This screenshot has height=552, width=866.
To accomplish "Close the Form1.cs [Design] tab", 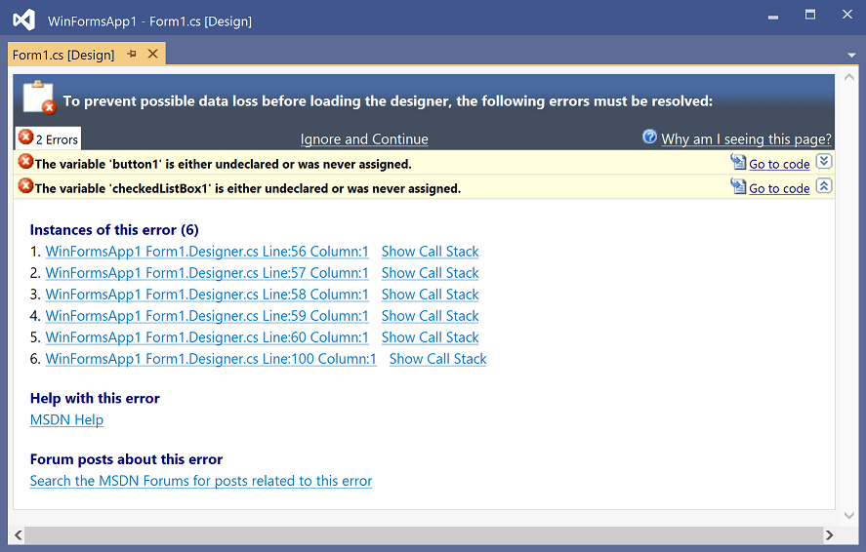I will point(153,54).
